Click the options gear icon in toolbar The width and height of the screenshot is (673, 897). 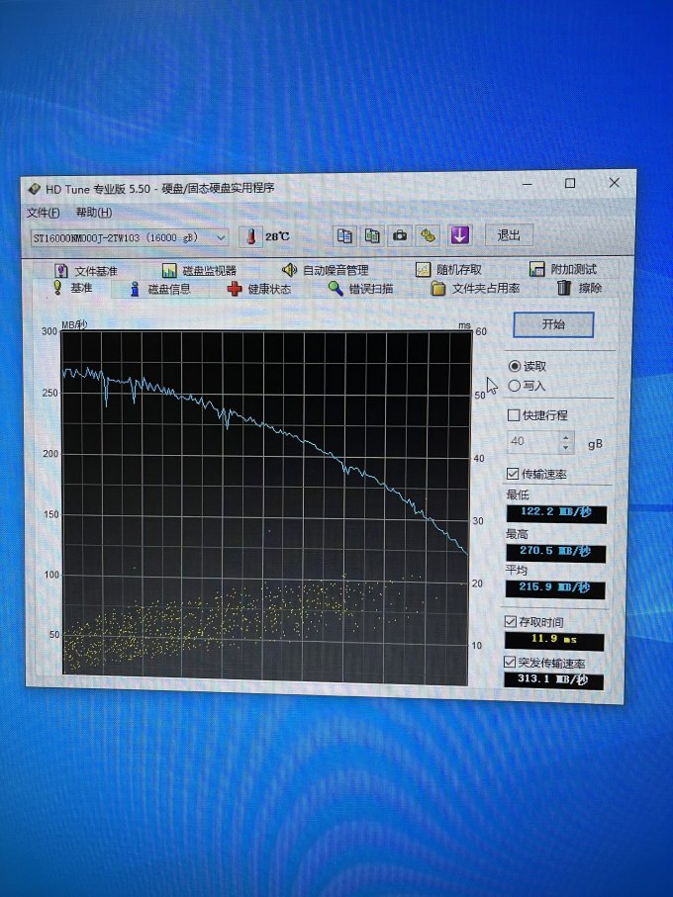tap(429, 235)
